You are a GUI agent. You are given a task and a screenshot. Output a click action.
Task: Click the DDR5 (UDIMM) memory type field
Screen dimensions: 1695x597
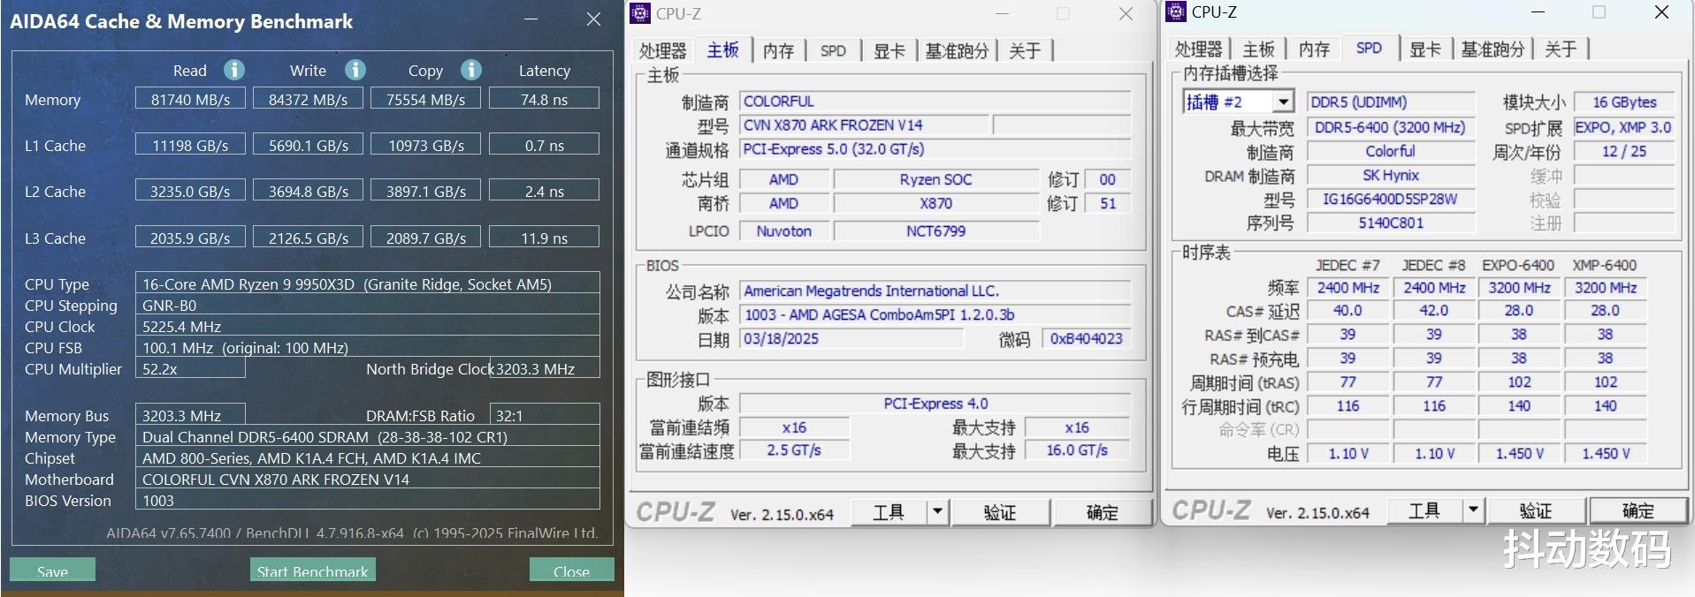(x=1391, y=102)
